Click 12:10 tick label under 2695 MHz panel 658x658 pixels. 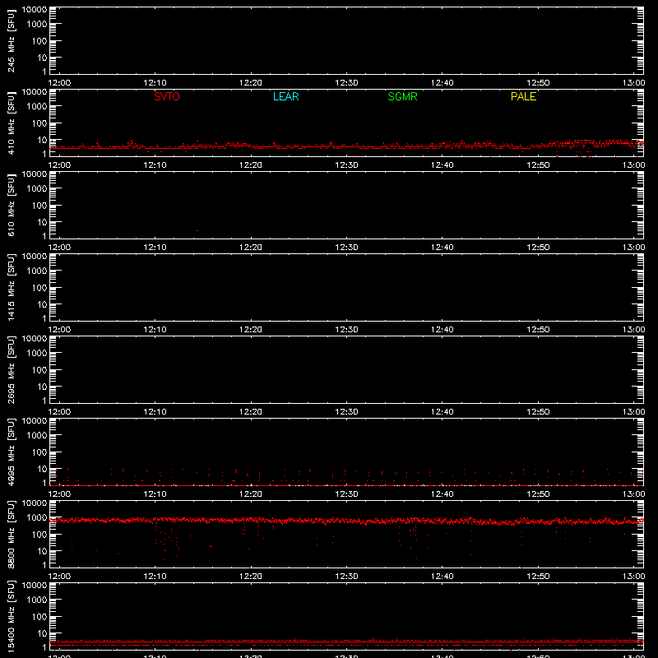[x=155, y=412]
